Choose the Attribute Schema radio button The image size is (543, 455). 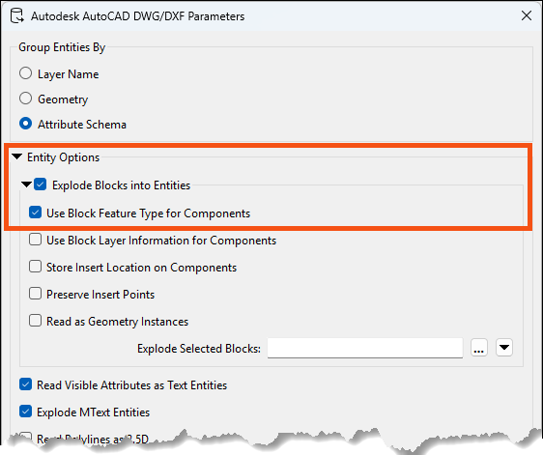point(26,124)
